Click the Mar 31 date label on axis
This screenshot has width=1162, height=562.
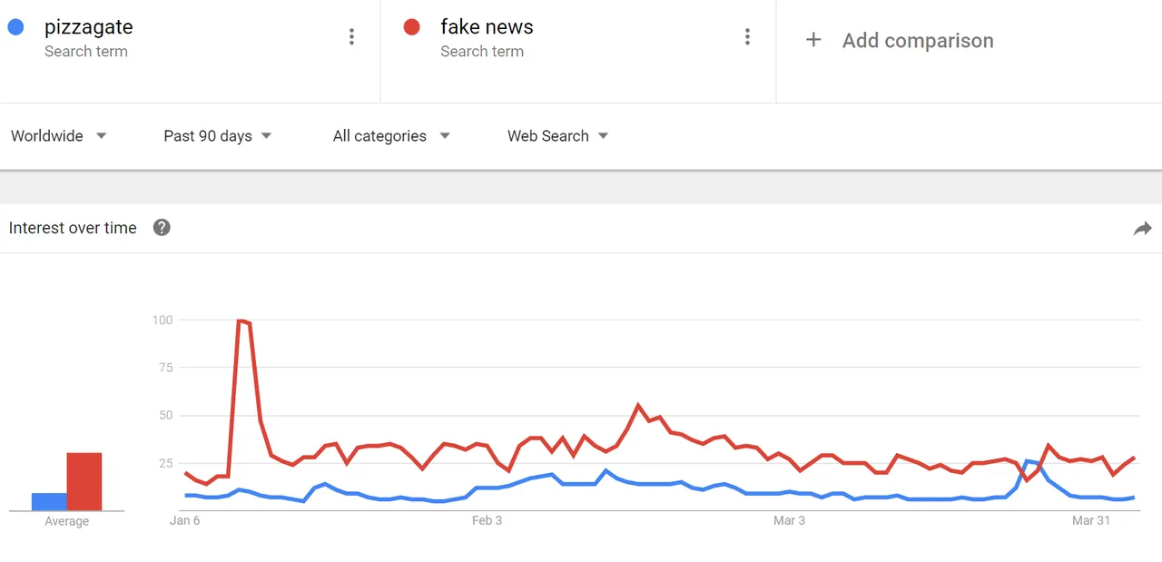[x=1091, y=520]
